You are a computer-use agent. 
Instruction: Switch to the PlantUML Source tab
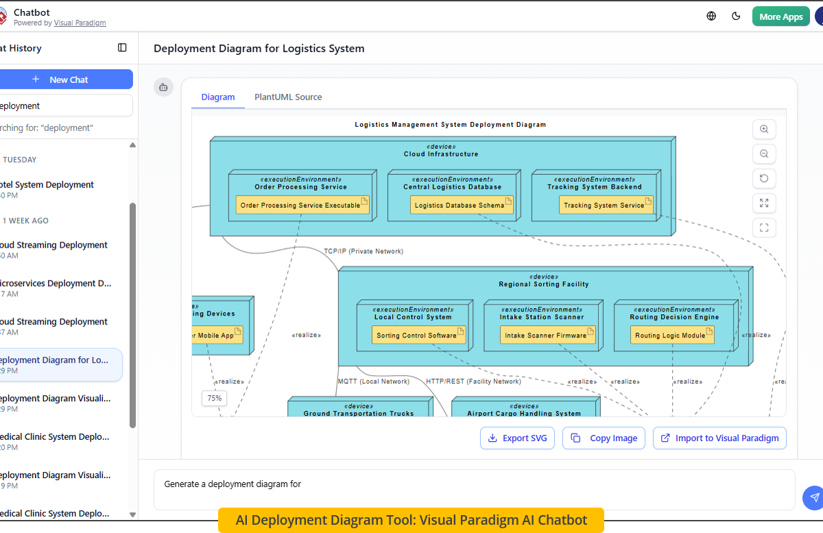[288, 97]
